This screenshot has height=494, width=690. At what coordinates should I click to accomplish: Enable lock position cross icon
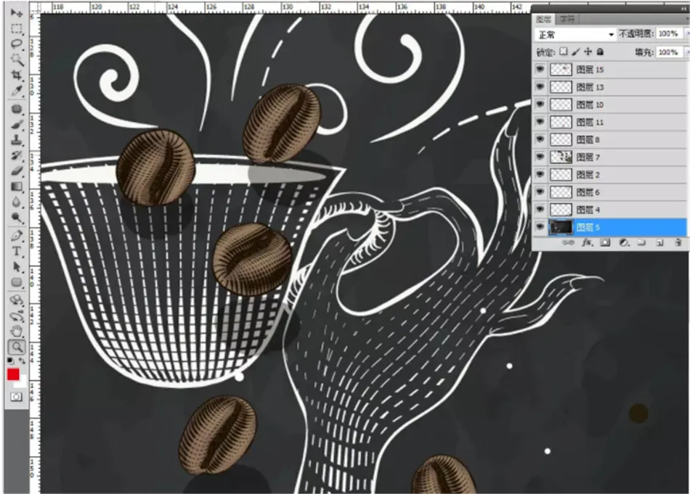pos(588,52)
